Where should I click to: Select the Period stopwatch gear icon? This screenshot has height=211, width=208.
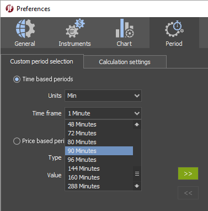[x=174, y=29]
